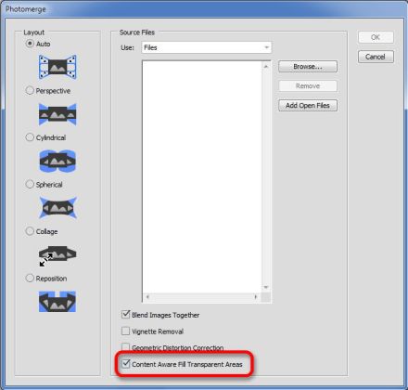Click the Reposition layout preview icon
408x390 pixels.
[x=57, y=301]
